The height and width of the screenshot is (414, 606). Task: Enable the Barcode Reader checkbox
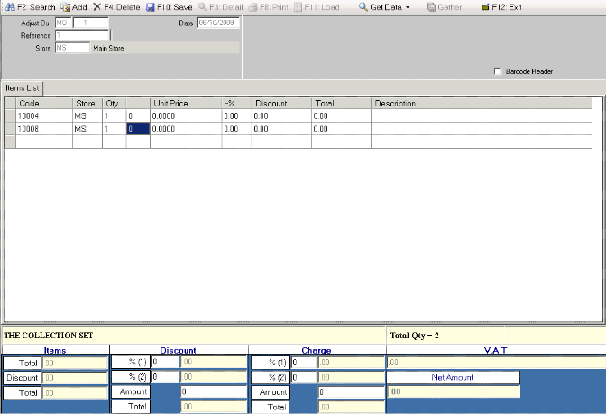pyautogui.click(x=498, y=71)
